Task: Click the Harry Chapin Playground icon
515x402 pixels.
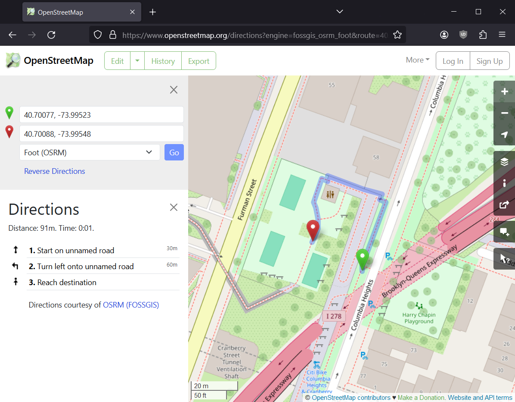Action: click(419, 306)
